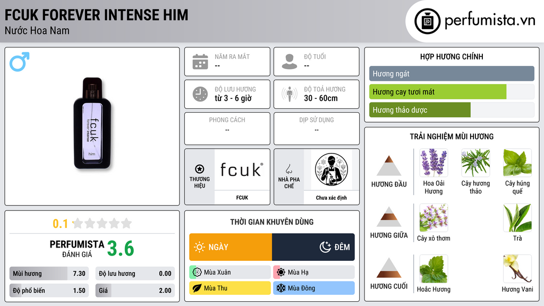Open the Hương Vani note thumbnail

point(517,268)
